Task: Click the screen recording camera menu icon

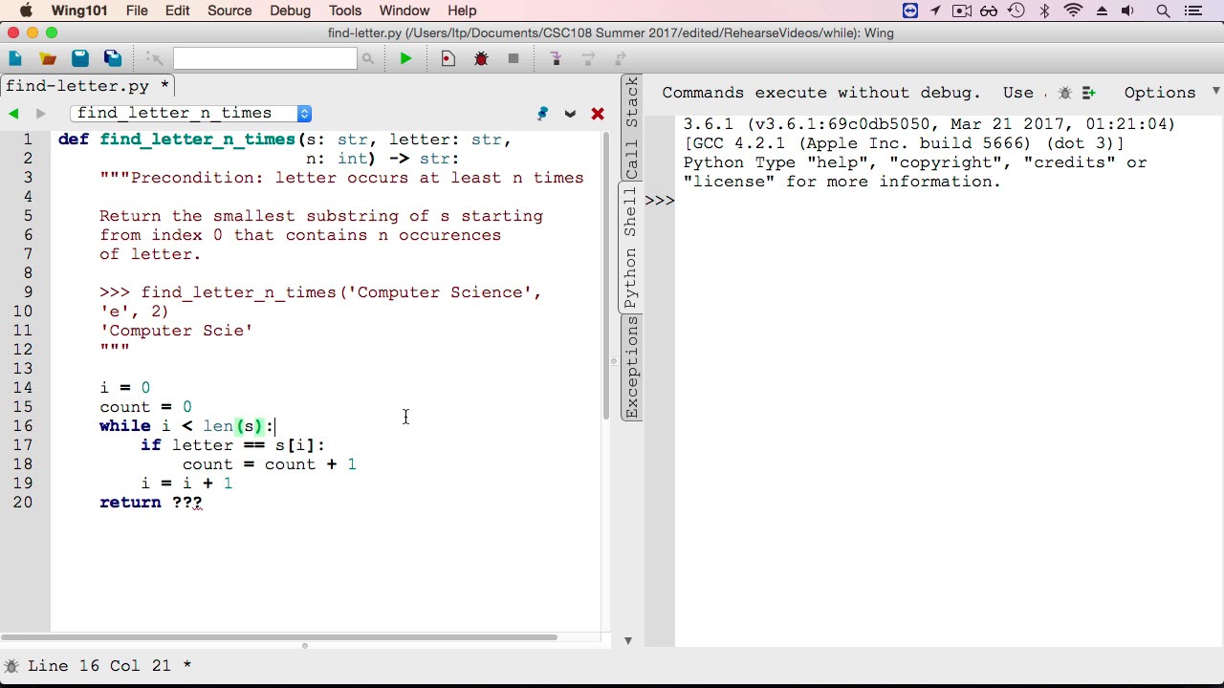Action: (962, 11)
